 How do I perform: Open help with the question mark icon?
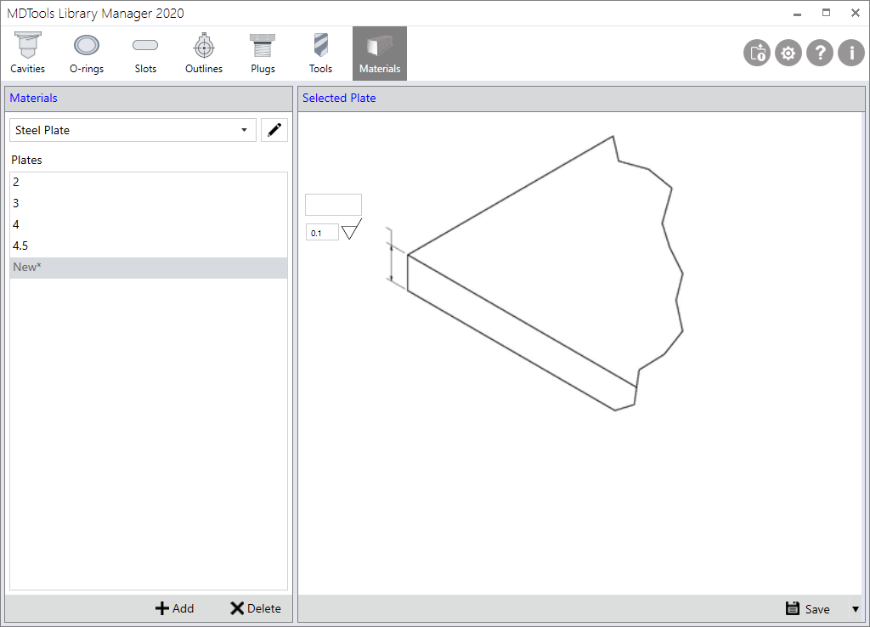pyautogui.click(x=820, y=54)
